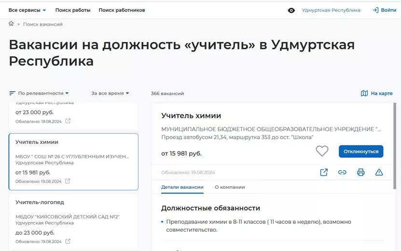Toggle accessibility eye icon in header
The height and width of the screenshot is (251, 401).
coord(291,10)
